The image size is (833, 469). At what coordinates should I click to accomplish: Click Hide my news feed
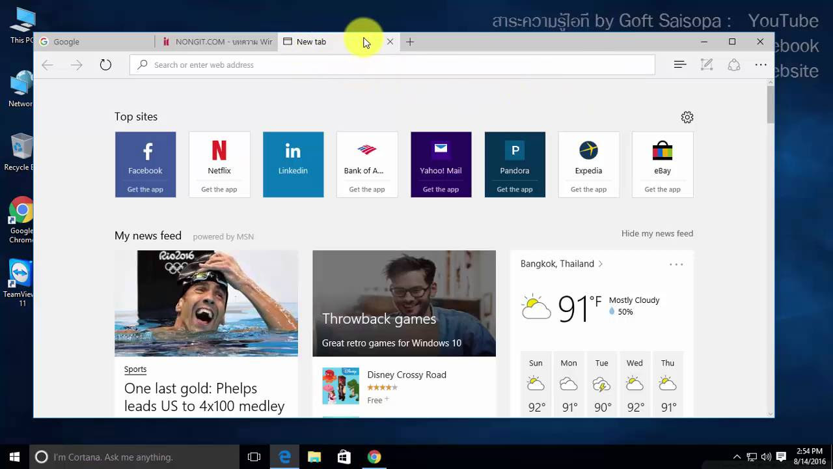point(657,233)
